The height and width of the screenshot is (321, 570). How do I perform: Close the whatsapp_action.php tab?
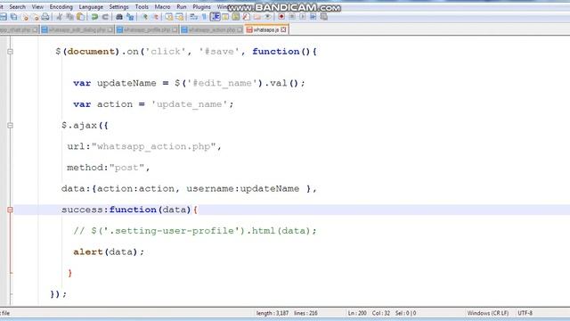pyautogui.click(x=240, y=29)
